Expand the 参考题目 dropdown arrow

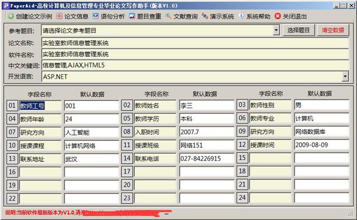(276, 30)
